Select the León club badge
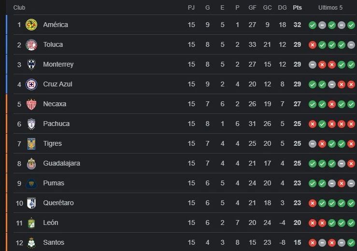Image resolution: width=357 pixels, height=251 pixels. (31, 223)
